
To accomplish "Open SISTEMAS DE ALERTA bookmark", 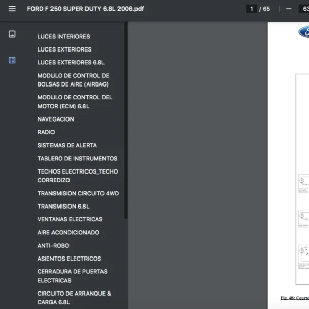I will (67, 145).
